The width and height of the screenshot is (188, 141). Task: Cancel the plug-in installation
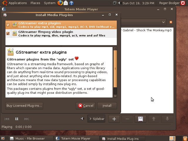[x=85, y=106]
